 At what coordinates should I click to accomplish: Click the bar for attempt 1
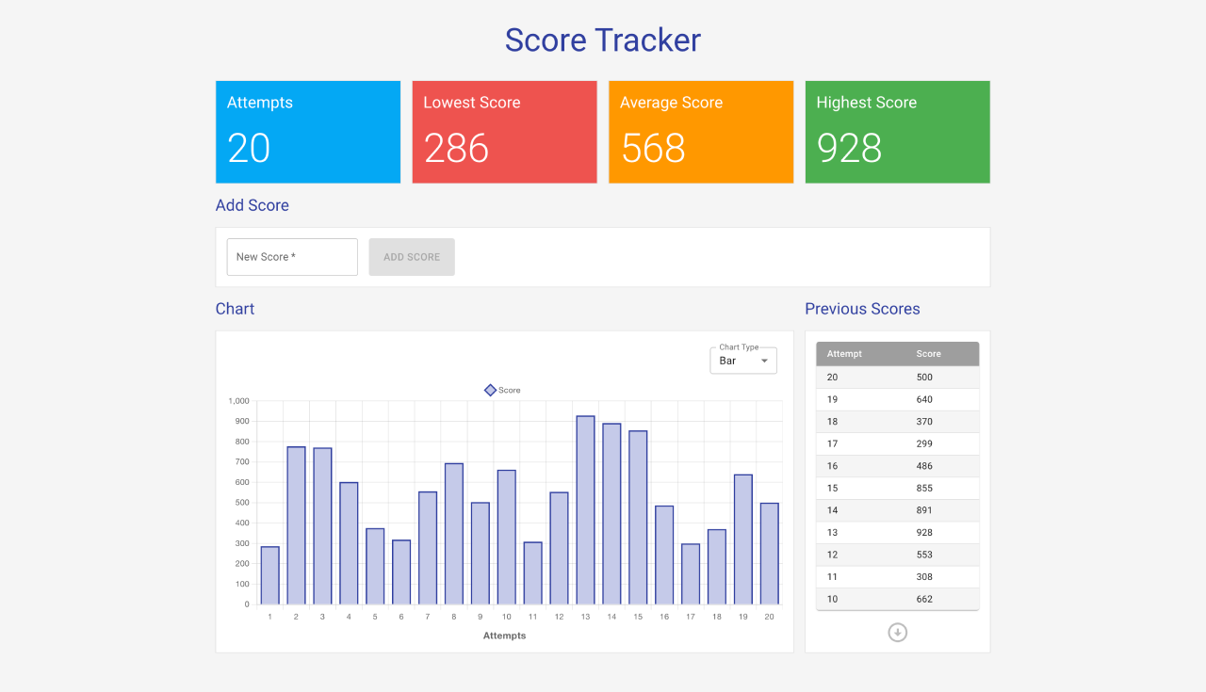[269, 575]
